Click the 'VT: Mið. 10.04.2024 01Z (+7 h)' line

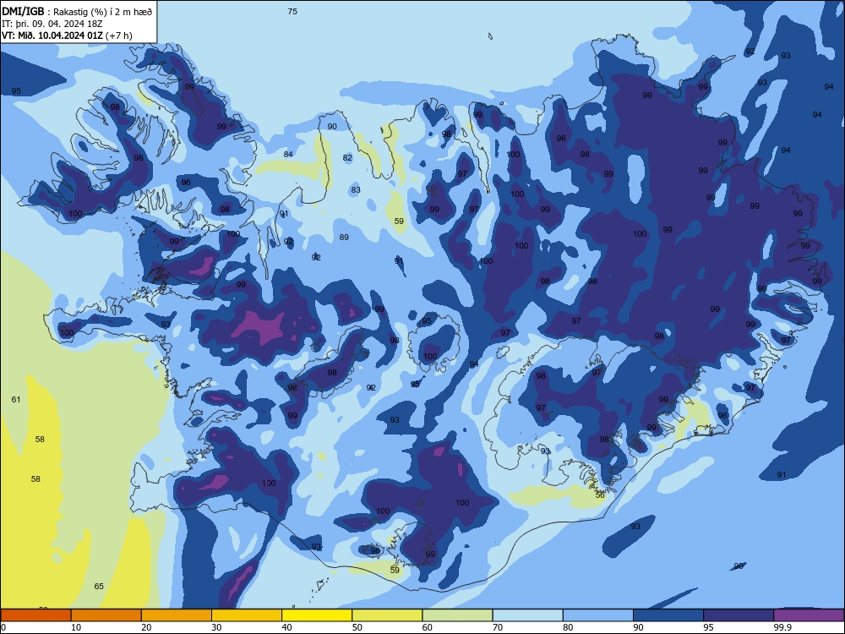[67, 36]
